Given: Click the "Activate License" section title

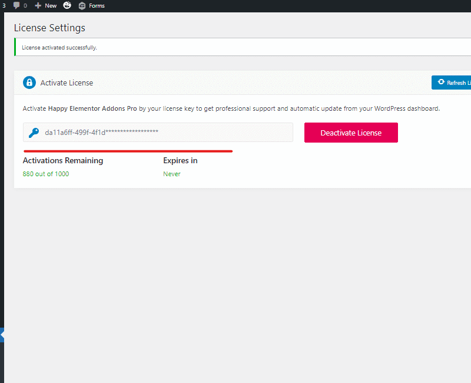Looking at the screenshot, I should pos(67,82).
